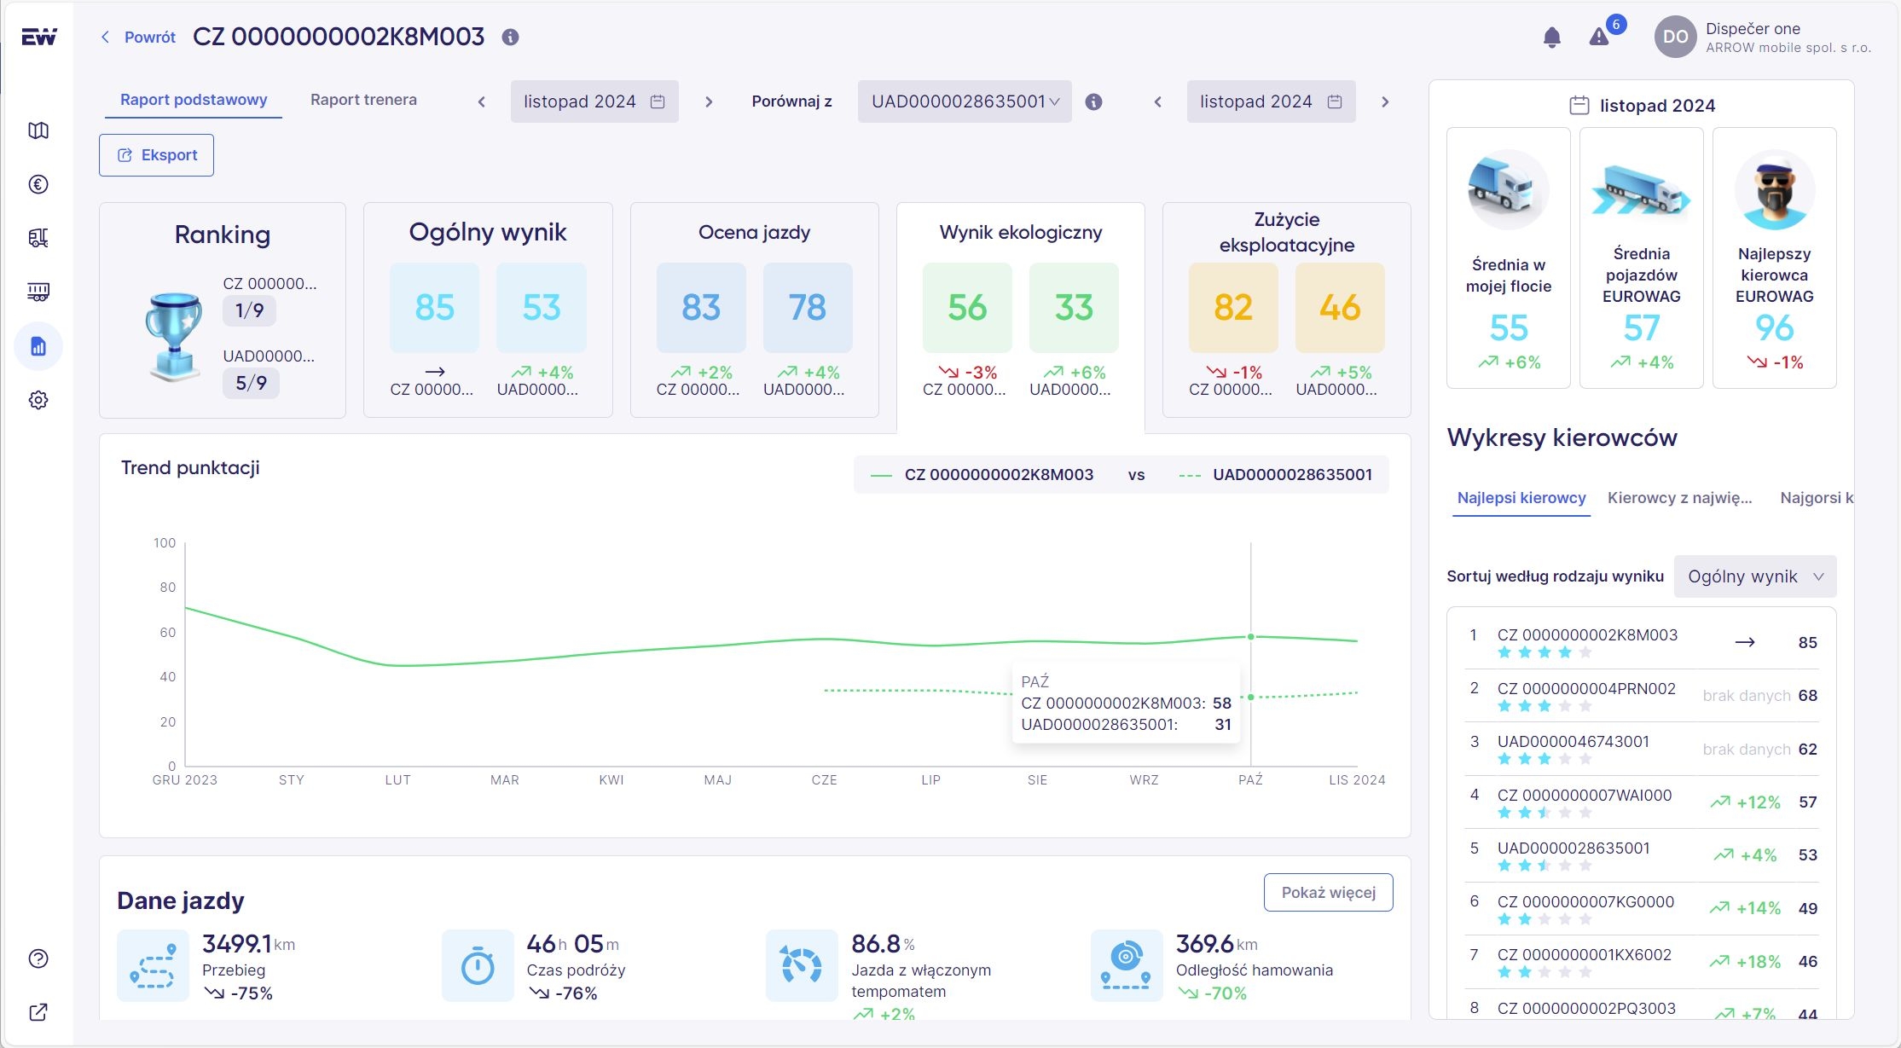1901x1048 pixels.
Task: Click mileage value 3499.1 km
Action: click(x=248, y=944)
